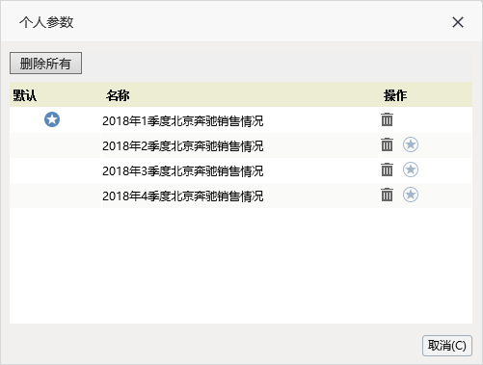Click the blue default star of 1季度 entry
Screen dimensions: 483x365
coord(52,119)
